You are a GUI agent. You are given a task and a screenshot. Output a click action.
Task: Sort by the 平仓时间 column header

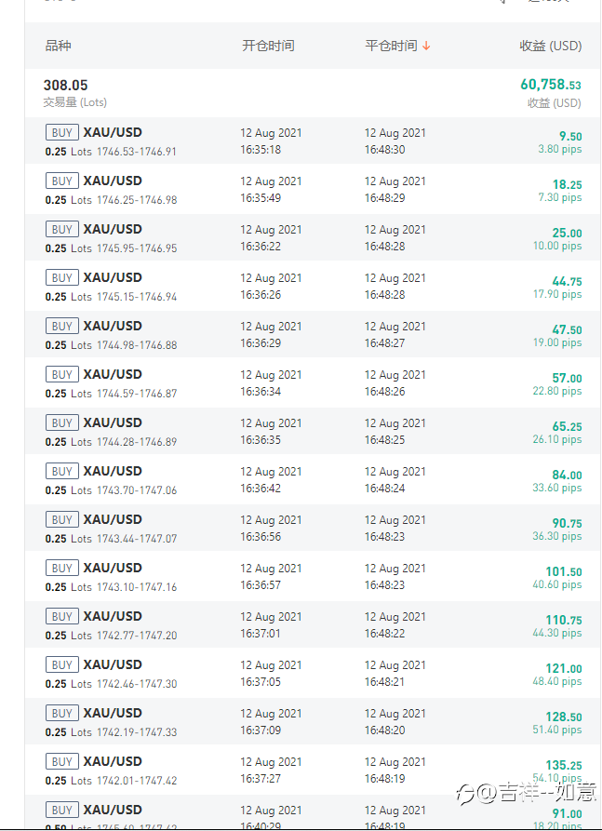[391, 46]
